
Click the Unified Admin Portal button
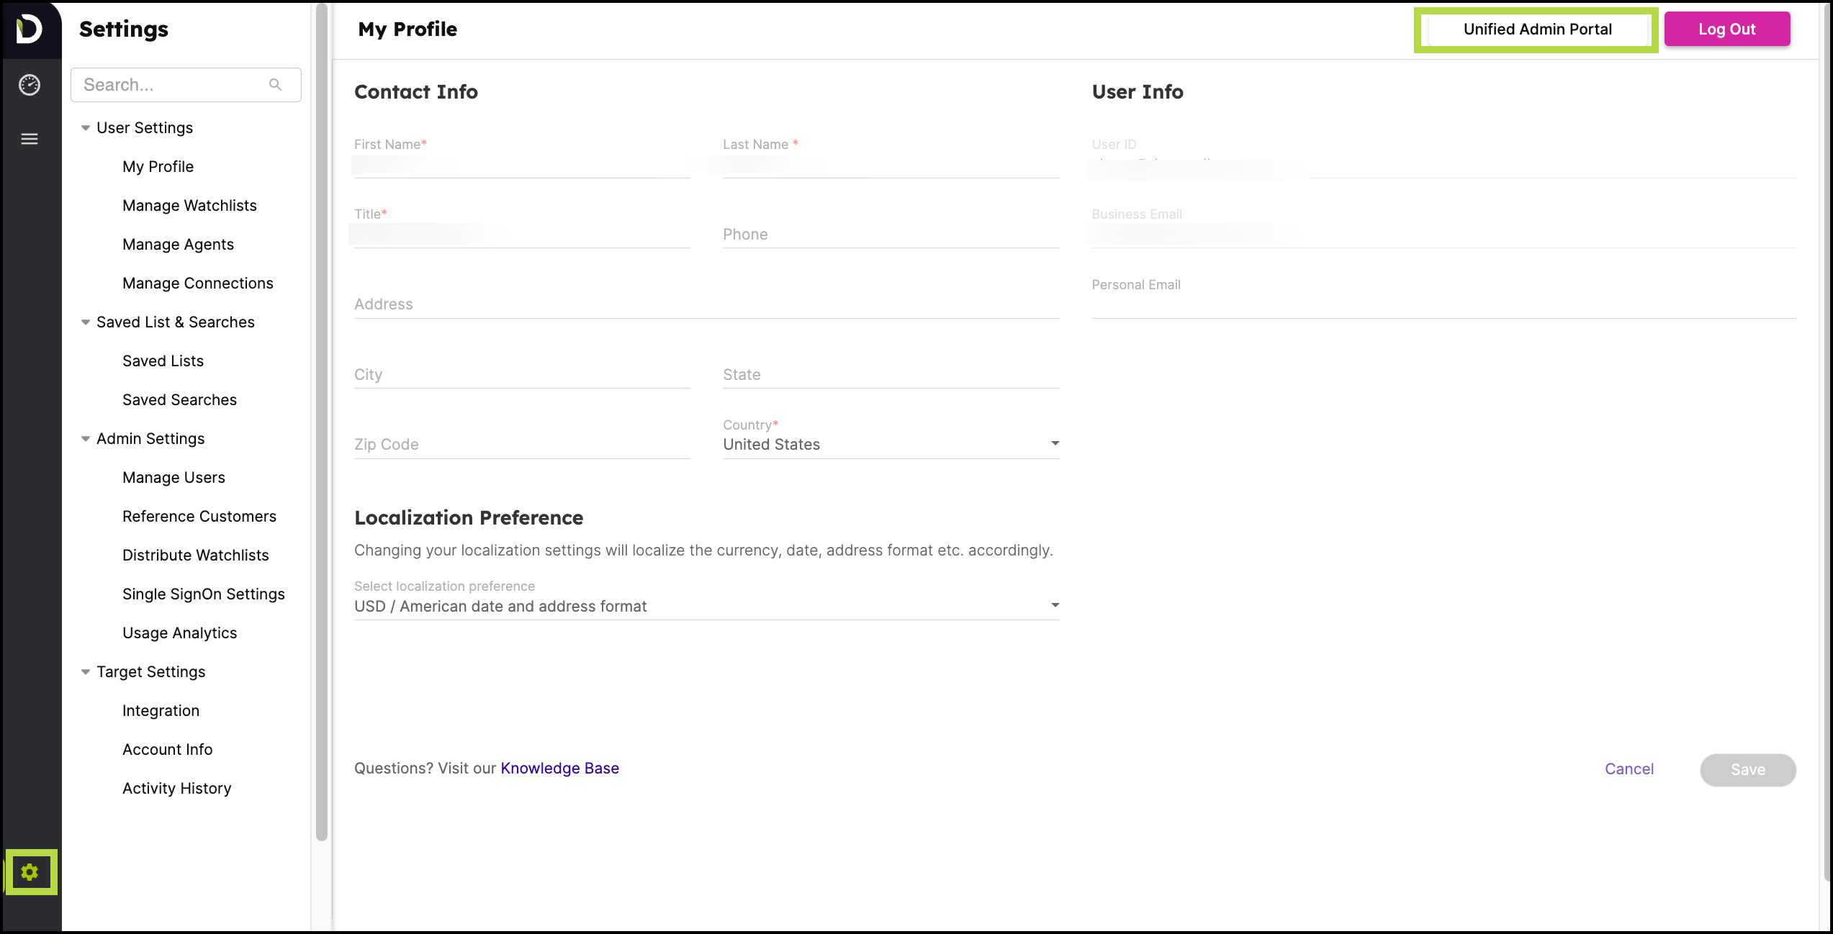tap(1537, 30)
